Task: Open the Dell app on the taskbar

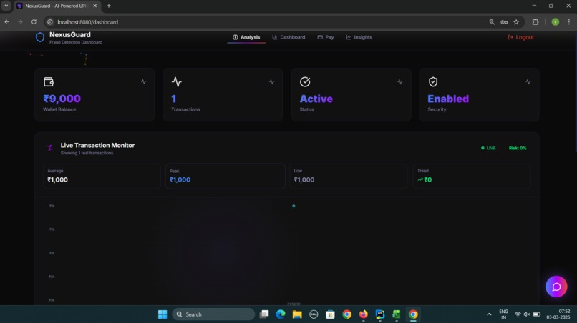Action: [314, 314]
